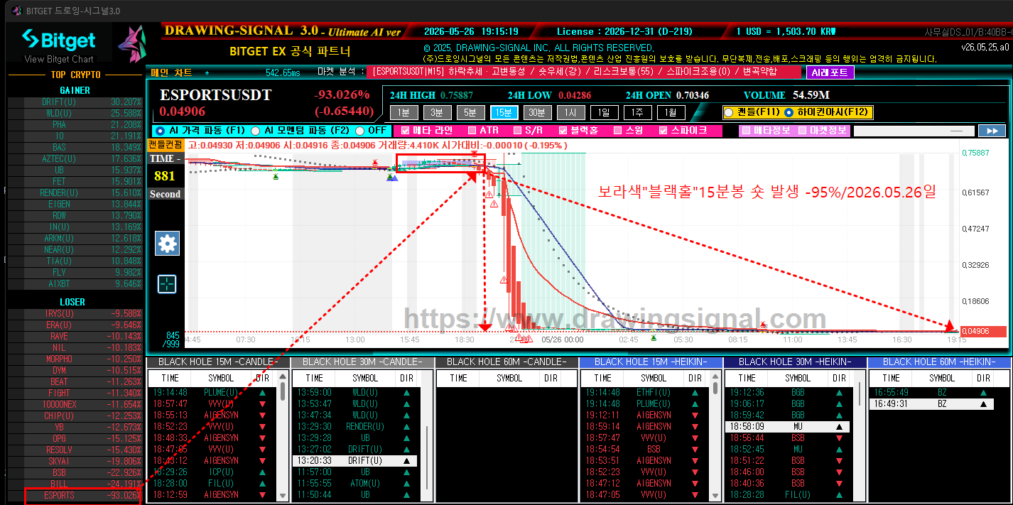Enable the S/R checkbox
The image size is (1013, 505).
tap(518, 131)
